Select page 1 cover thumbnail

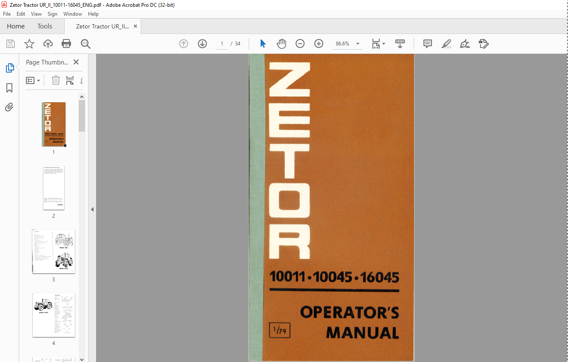click(54, 124)
